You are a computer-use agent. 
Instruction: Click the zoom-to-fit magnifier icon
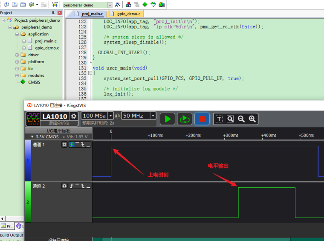230,119
